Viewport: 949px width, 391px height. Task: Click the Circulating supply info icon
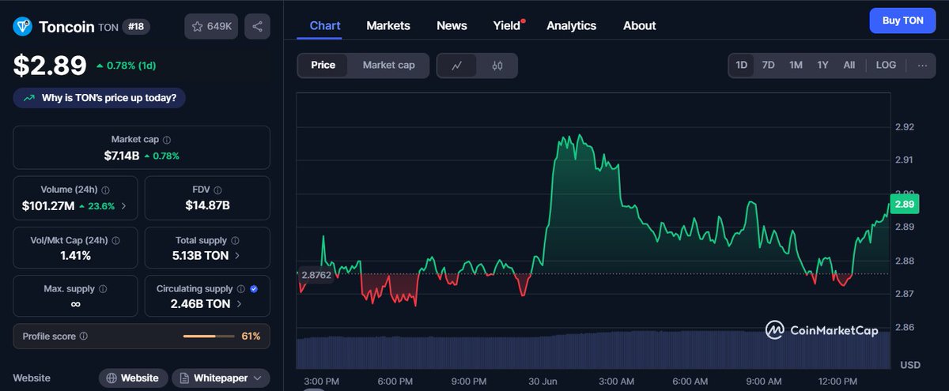click(241, 289)
